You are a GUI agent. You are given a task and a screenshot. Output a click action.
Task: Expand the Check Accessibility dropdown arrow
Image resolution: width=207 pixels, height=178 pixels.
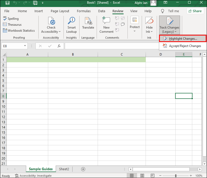pos(60,32)
